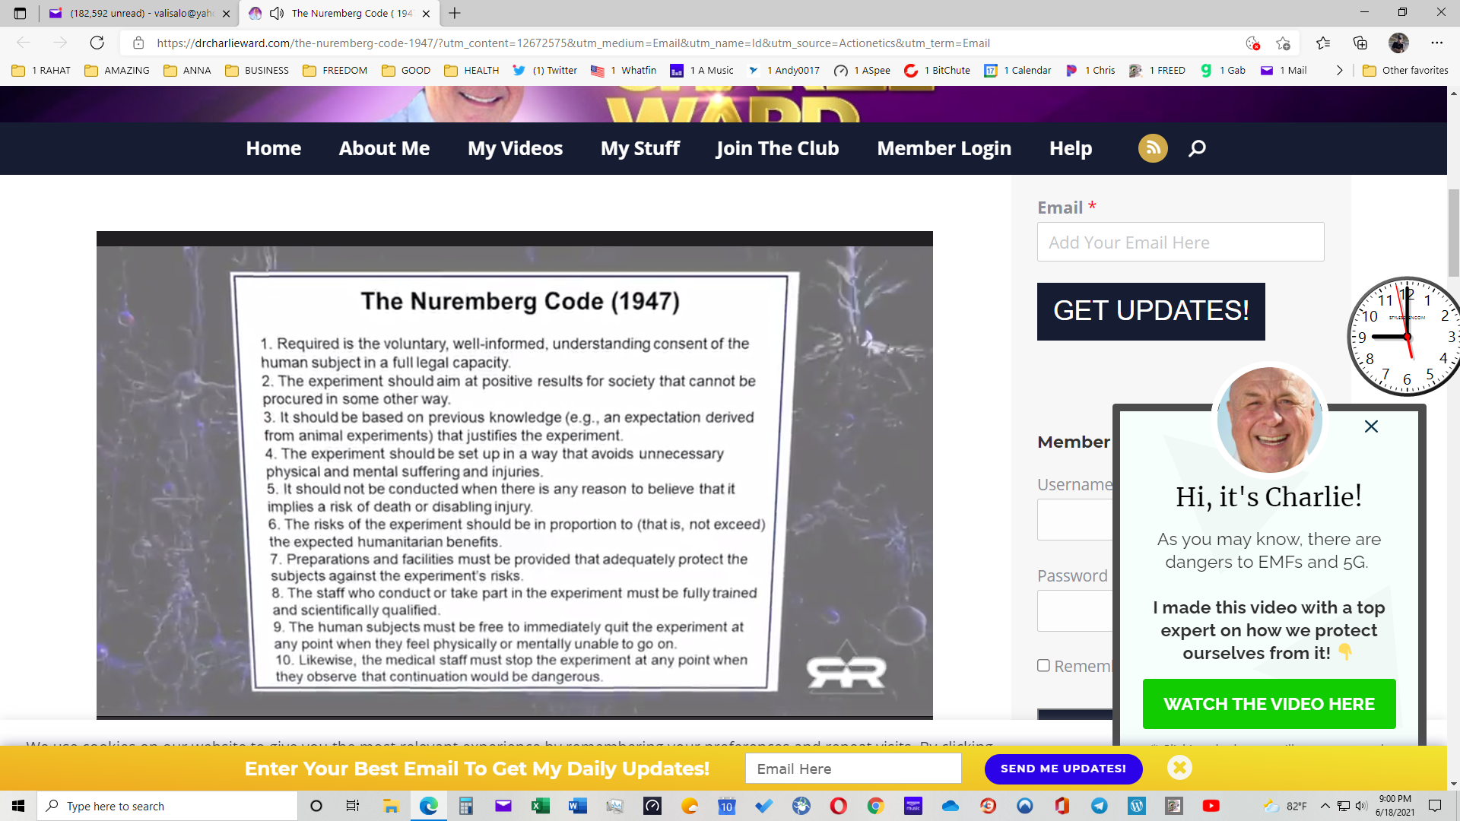Close the Hi it's Charlie popup
1460x821 pixels.
(1371, 426)
